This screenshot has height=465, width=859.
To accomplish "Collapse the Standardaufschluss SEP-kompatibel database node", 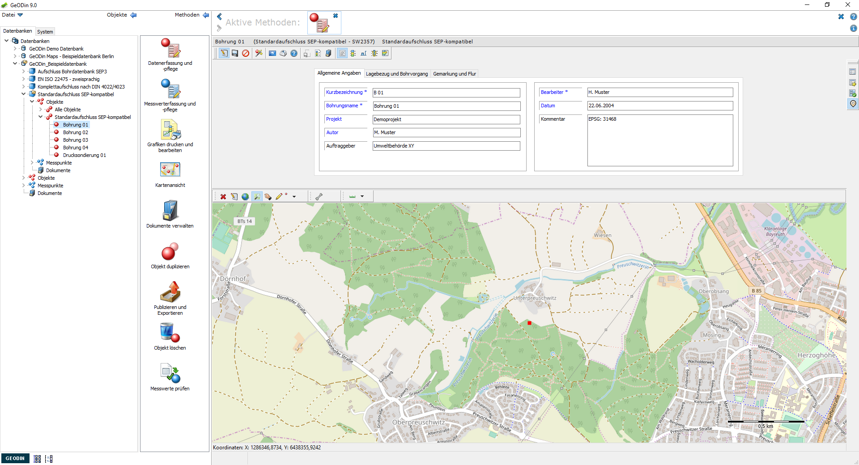I will [x=24, y=94].
